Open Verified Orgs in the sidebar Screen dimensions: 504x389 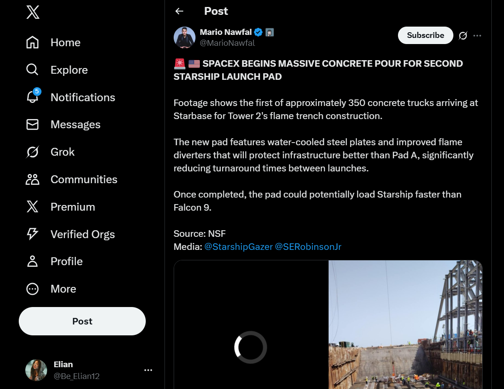coord(82,235)
